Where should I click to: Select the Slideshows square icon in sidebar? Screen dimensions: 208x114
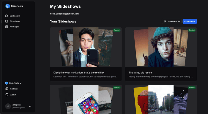point(7,21)
